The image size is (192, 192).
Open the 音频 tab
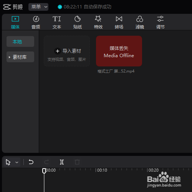click(36, 23)
